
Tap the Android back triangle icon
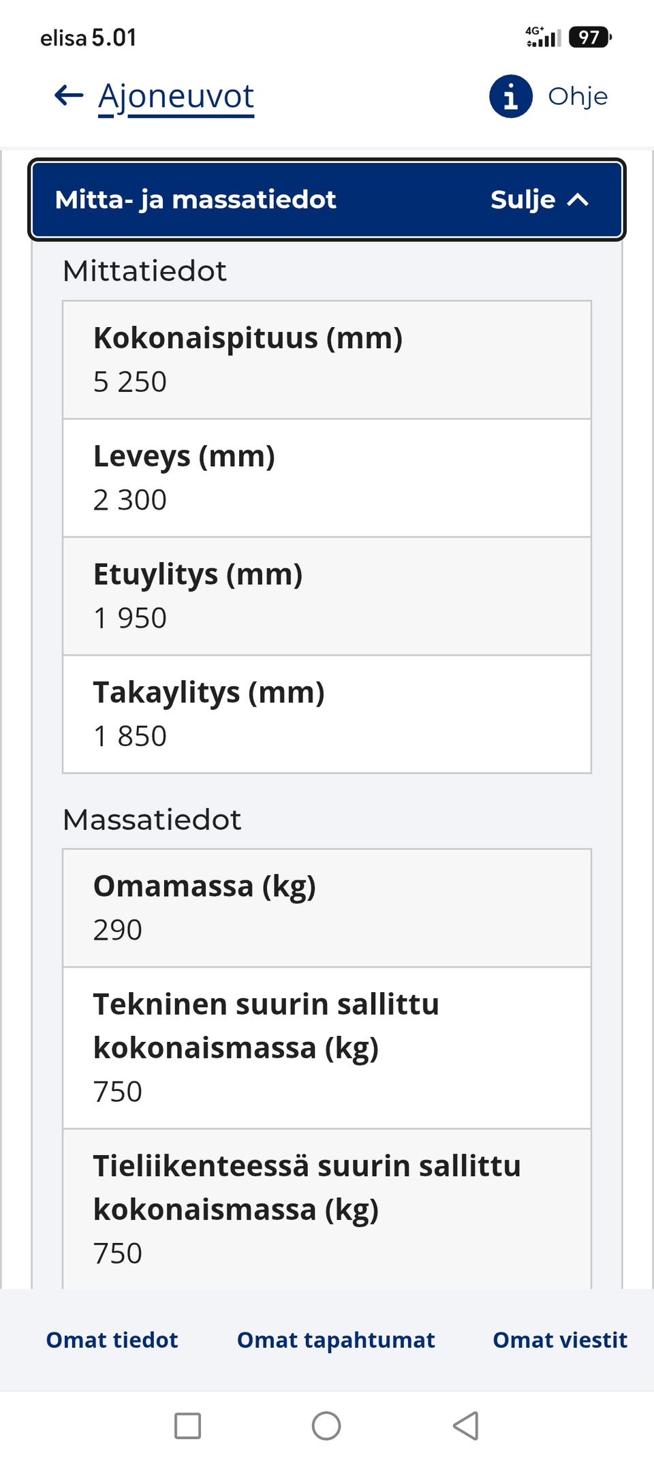coord(466,1426)
